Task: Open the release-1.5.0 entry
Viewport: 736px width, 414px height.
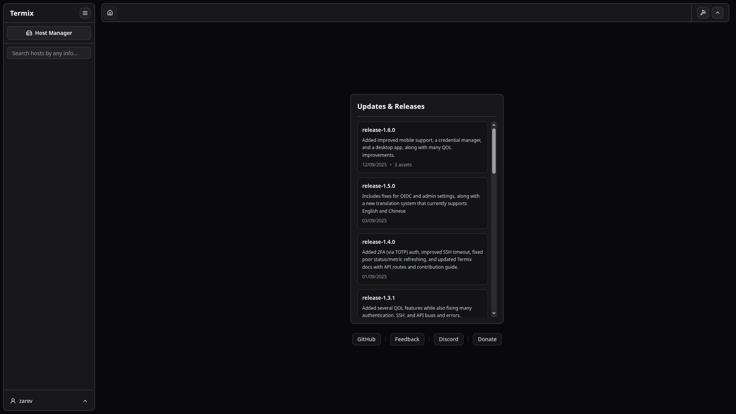Action: point(422,203)
